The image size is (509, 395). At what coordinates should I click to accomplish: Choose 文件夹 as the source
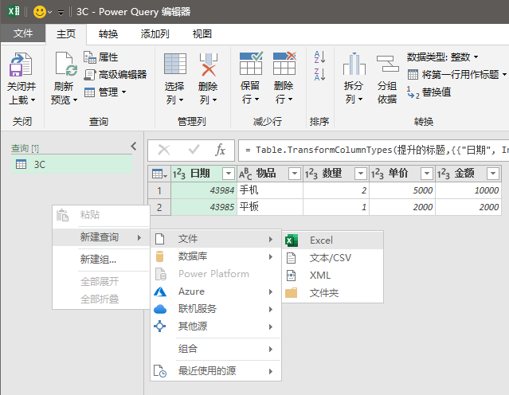333,293
